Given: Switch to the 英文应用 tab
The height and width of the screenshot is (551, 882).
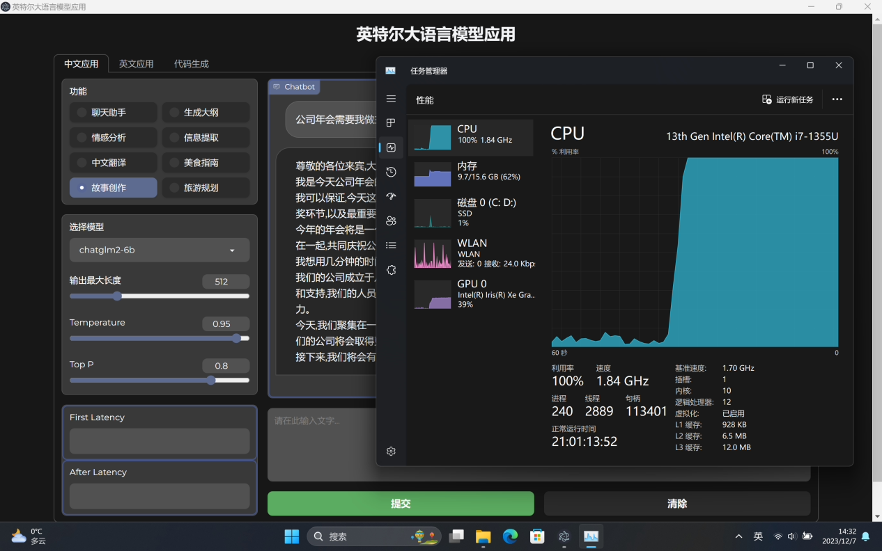Looking at the screenshot, I should [x=136, y=64].
